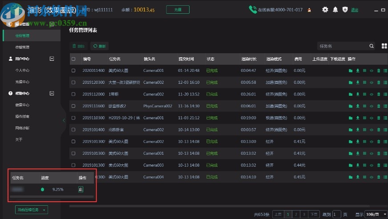Click the jump-to page number field
The image size is (388, 219).
pyautogui.click(x=336, y=214)
